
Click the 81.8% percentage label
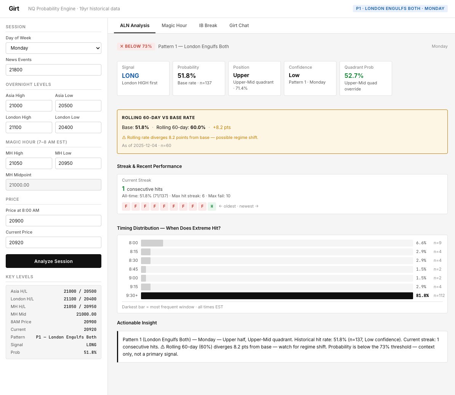point(422,296)
